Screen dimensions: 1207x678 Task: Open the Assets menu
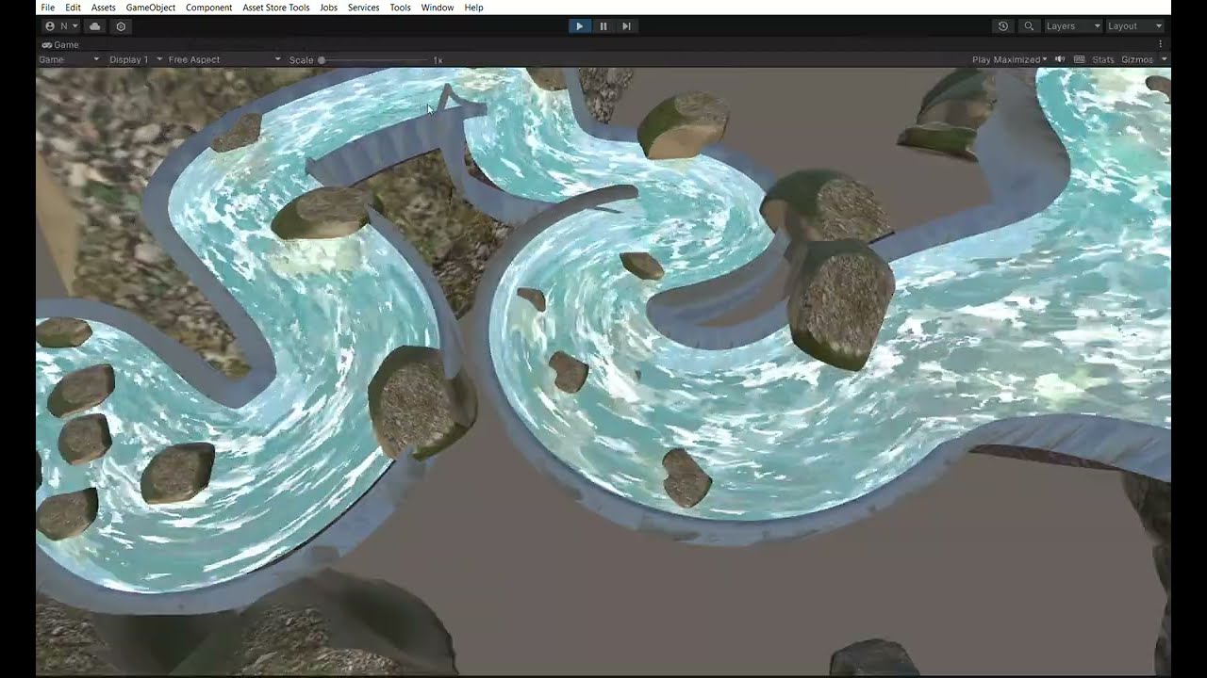[104, 8]
